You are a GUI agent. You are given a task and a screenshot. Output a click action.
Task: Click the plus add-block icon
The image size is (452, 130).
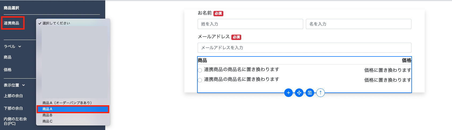[289, 93]
